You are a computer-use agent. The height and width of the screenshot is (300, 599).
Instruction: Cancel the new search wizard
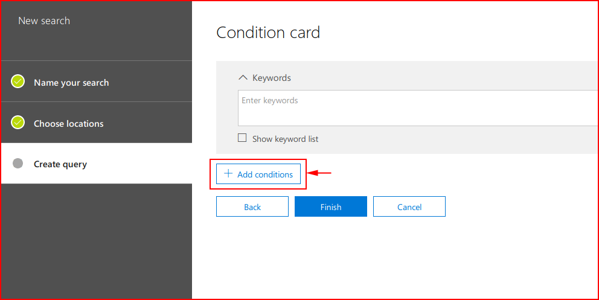tap(409, 206)
